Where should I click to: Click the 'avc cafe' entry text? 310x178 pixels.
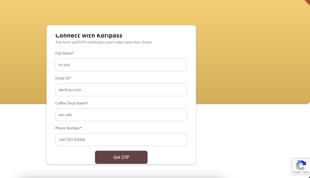(65, 115)
